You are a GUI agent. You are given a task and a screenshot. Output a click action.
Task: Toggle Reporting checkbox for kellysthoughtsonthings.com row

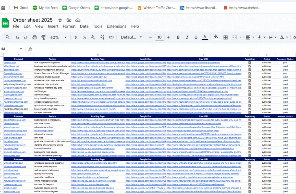(x=250, y=84)
